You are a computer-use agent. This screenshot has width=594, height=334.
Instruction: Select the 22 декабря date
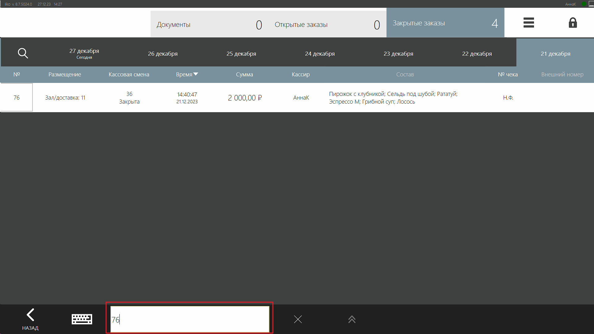(x=477, y=54)
